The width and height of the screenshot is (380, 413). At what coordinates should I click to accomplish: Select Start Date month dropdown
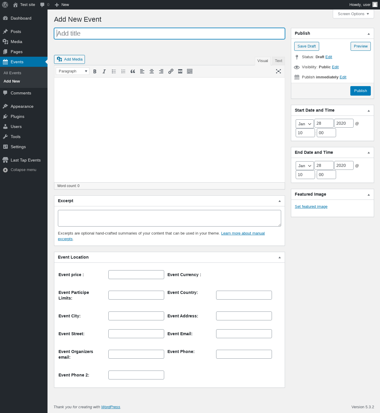[x=305, y=124]
